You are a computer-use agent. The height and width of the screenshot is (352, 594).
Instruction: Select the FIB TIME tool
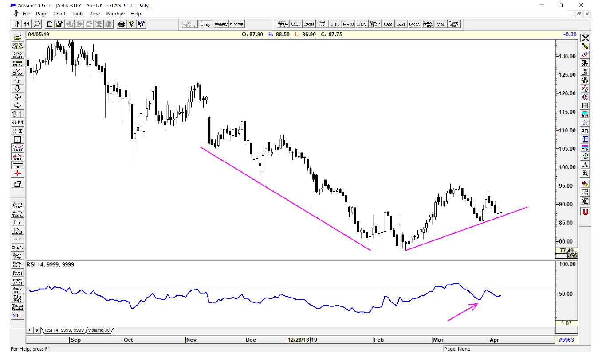click(x=585, y=79)
